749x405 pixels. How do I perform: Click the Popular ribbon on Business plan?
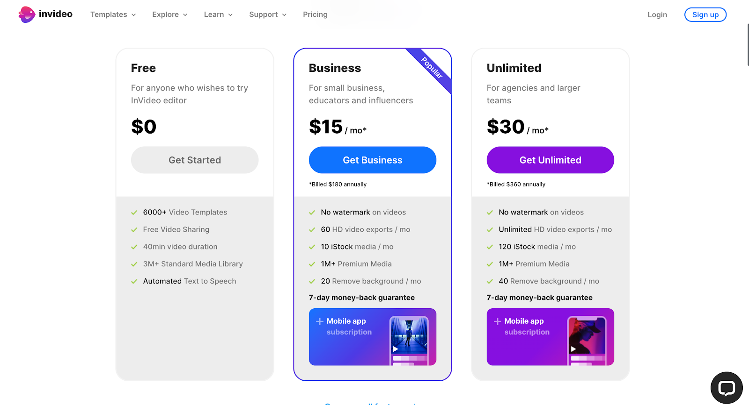[x=432, y=67]
